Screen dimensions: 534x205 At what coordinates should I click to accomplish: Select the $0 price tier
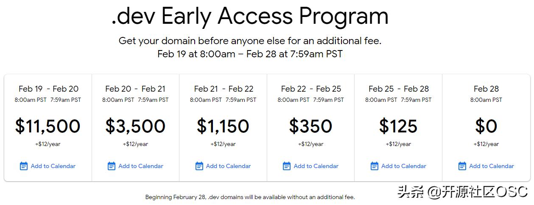(486, 126)
